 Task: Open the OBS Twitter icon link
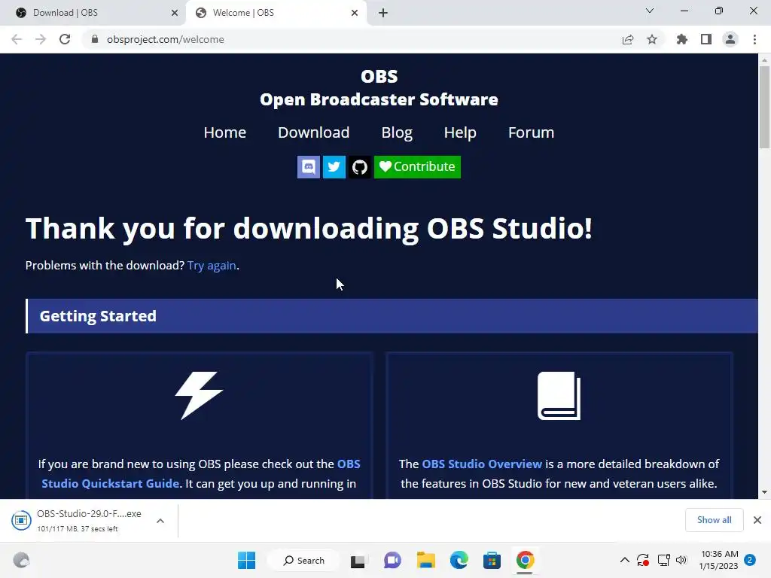point(334,167)
